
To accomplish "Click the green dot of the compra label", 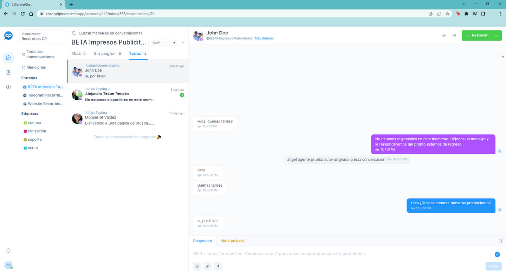I will pyautogui.click(x=25, y=122).
